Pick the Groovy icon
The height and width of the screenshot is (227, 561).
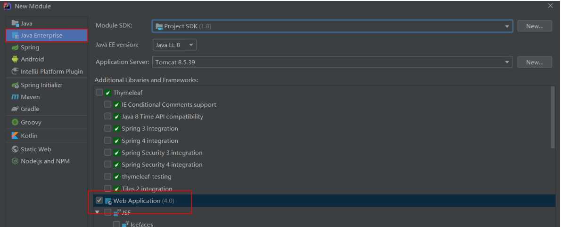click(x=15, y=122)
